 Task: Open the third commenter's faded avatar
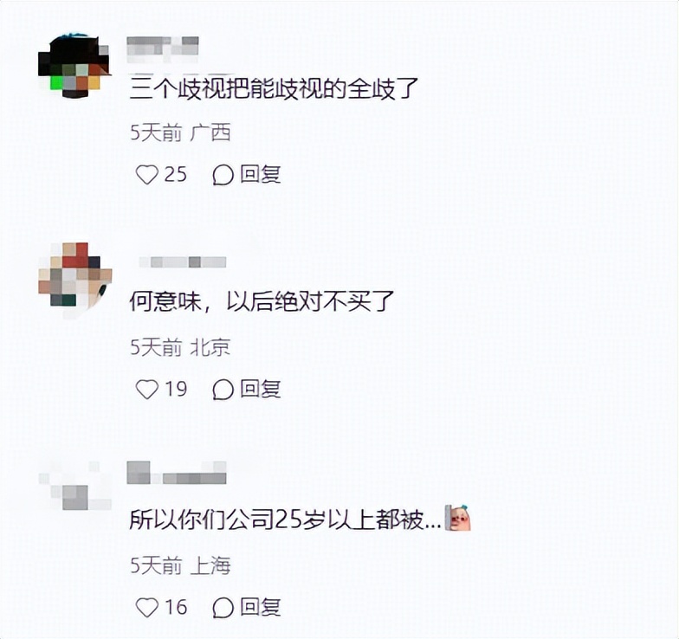tap(74, 486)
